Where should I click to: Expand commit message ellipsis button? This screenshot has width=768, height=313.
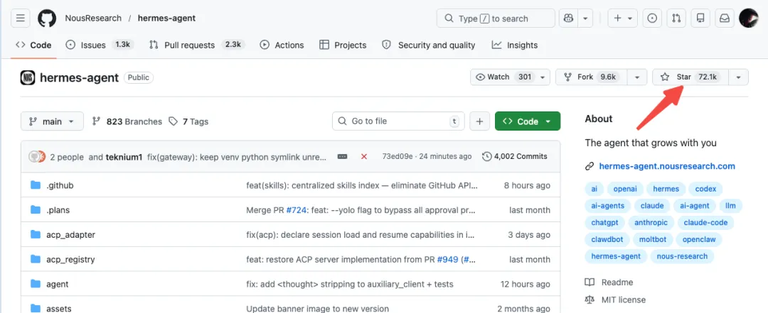pyautogui.click(x=342, y=157)
